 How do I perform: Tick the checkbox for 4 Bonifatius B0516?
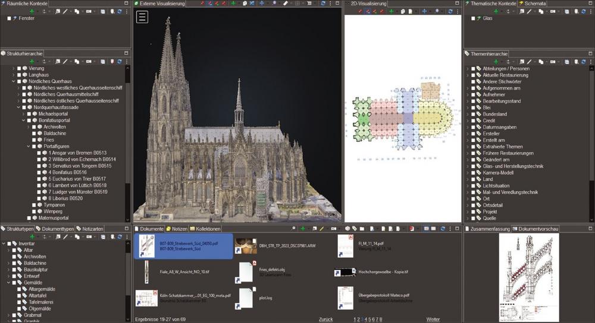39,172
